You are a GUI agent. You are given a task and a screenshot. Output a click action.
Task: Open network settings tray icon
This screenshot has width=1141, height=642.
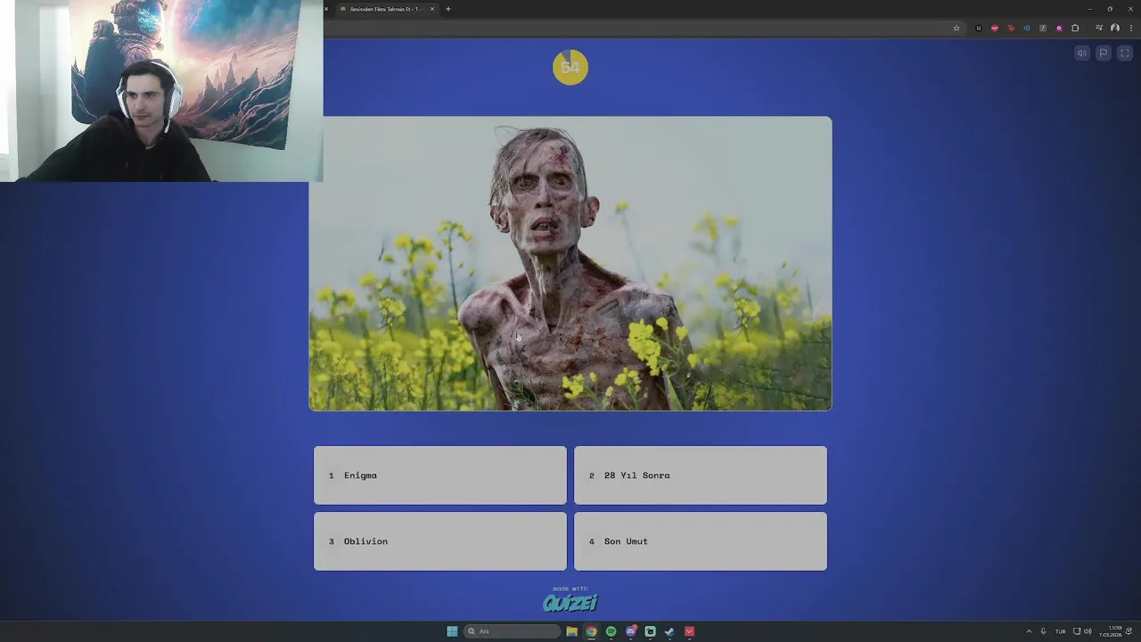click(x=1077, y=631)
